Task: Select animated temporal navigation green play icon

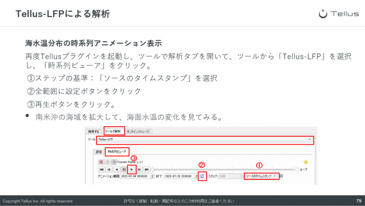Action: (x=114, y=162)
